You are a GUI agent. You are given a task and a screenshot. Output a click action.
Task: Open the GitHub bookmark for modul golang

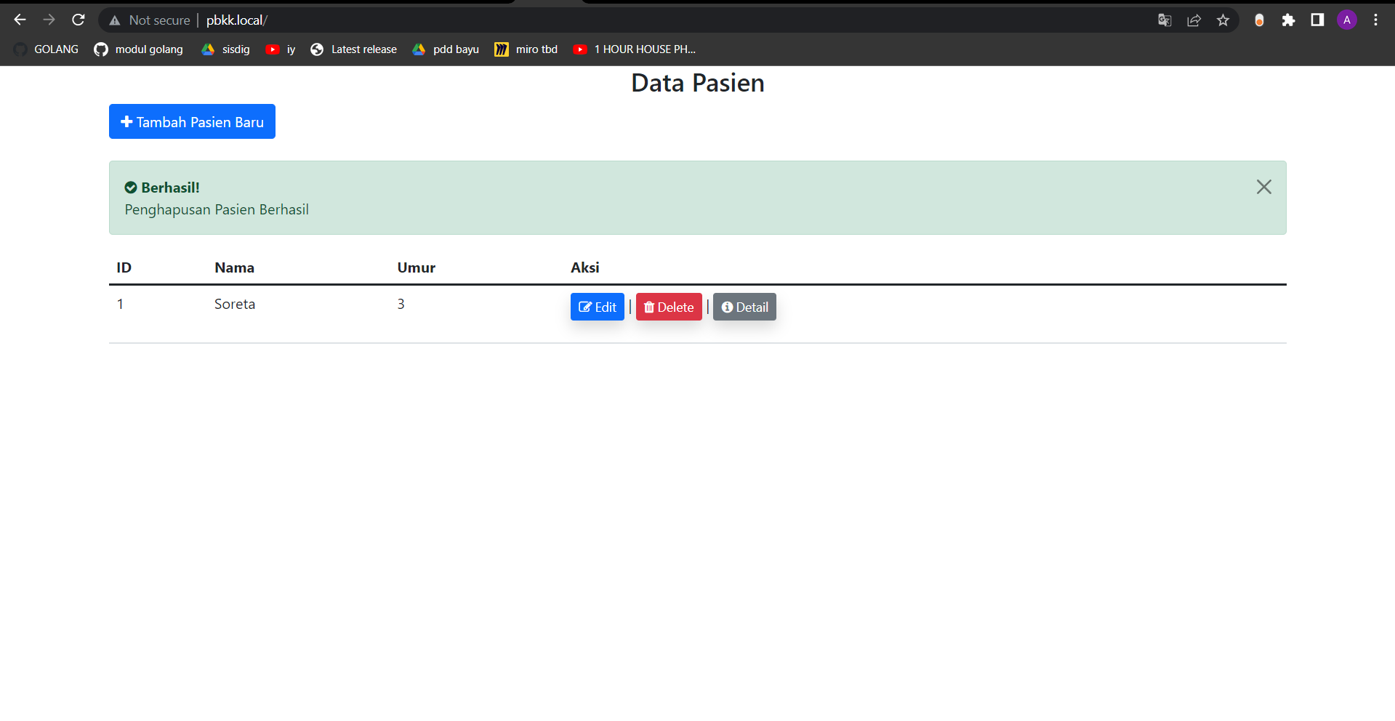point(138,49)
